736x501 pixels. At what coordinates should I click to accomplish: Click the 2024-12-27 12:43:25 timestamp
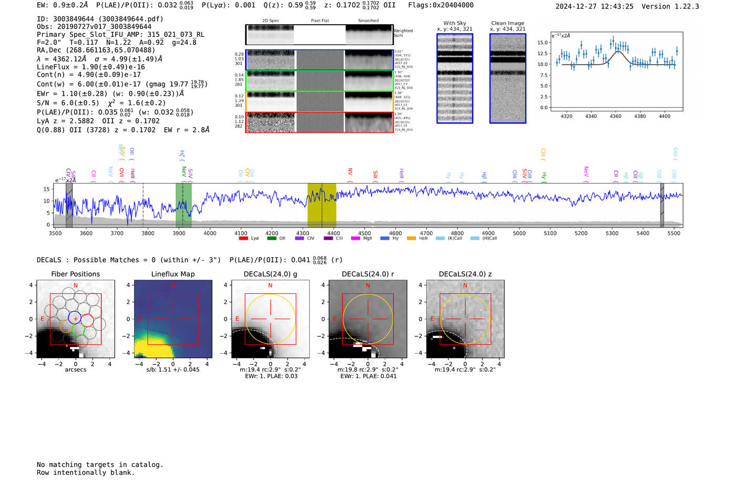coord(594,7)
